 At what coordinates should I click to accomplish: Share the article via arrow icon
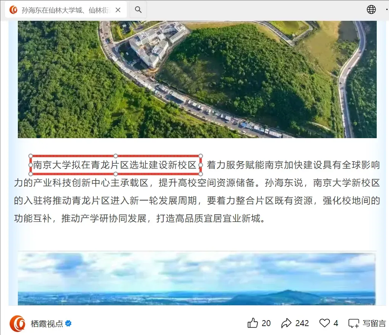(286, 323)
